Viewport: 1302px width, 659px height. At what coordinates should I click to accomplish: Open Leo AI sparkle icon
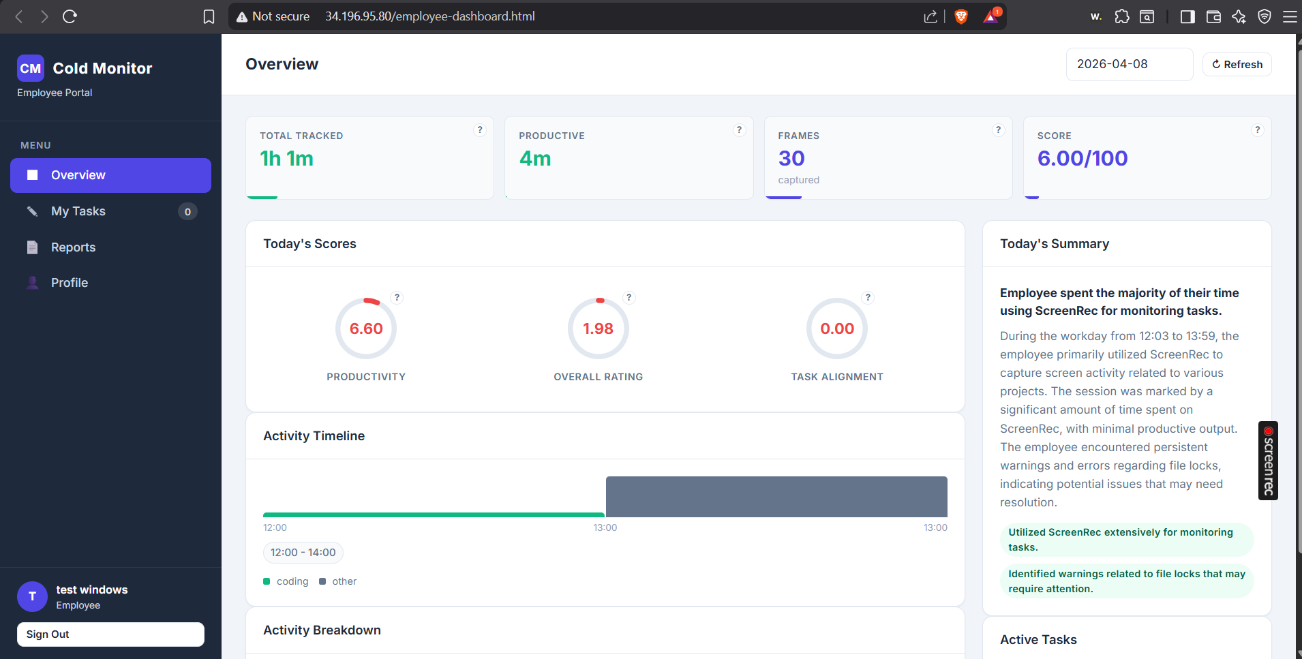[x=1239, y=16]
